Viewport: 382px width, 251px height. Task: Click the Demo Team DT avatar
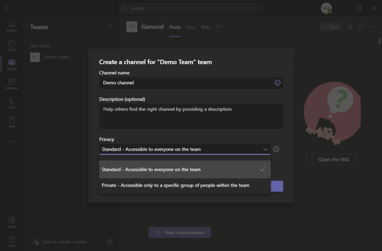tap(35, 57)
